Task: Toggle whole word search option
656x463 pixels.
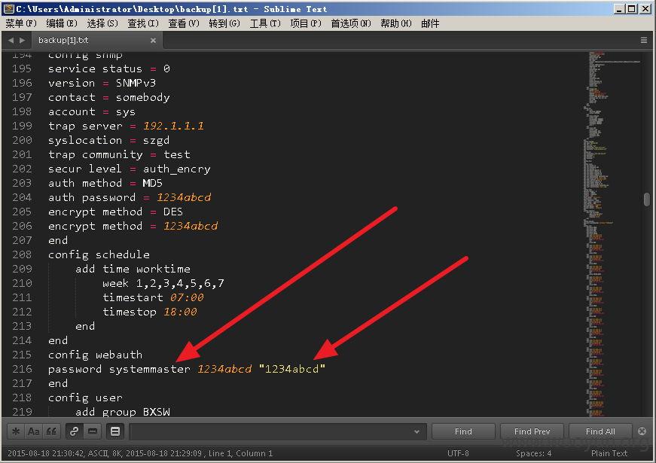Action: tap(51, 431)
